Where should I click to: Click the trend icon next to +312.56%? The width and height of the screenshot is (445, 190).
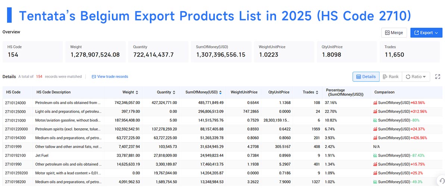coord(375,112)
